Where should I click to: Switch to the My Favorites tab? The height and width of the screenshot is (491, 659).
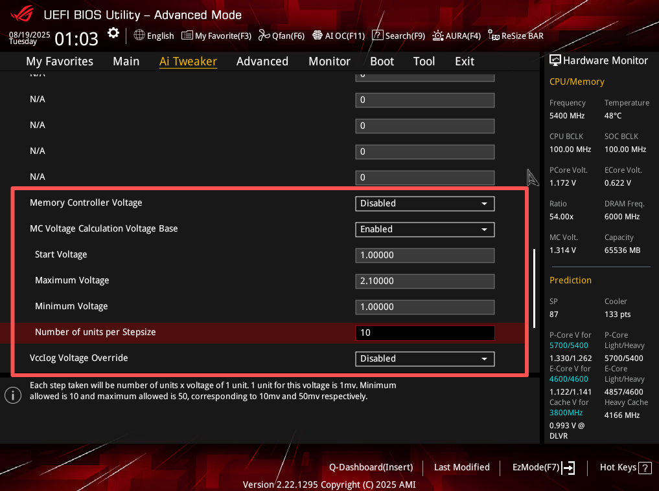pyautogui.click(x=60, y=61)
